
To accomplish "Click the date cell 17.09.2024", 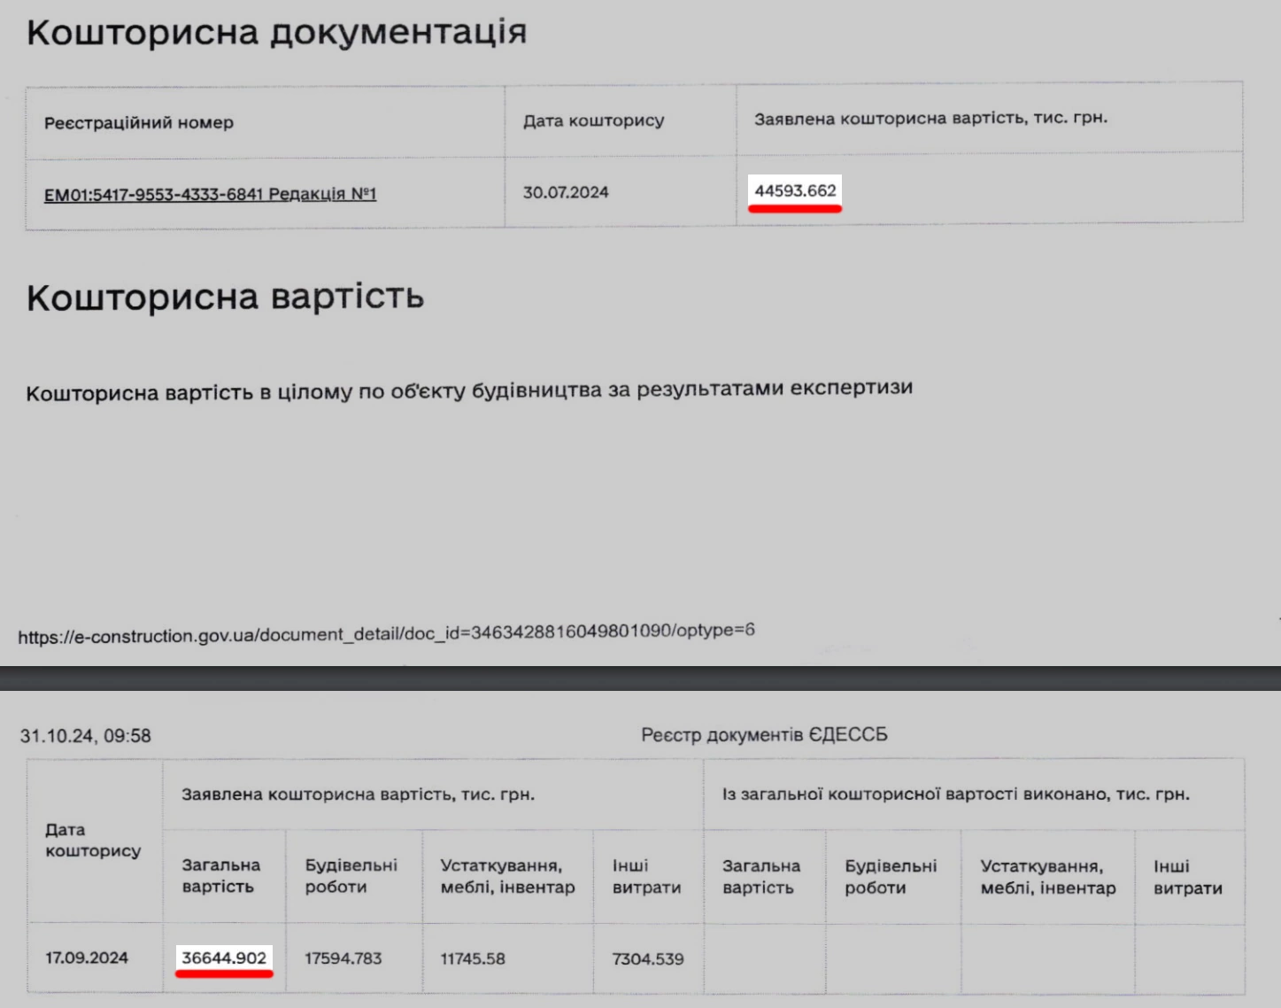I will [87, 958].
